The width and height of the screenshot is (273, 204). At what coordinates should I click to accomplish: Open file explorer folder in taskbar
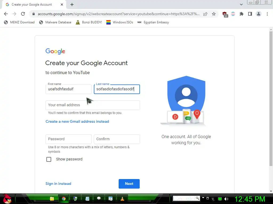tap(52, 199)
